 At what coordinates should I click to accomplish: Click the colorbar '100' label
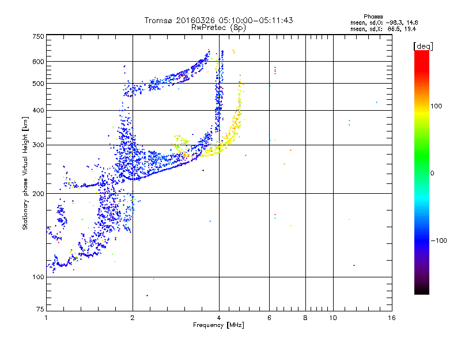pyautogui.click(x=436, y=106)
